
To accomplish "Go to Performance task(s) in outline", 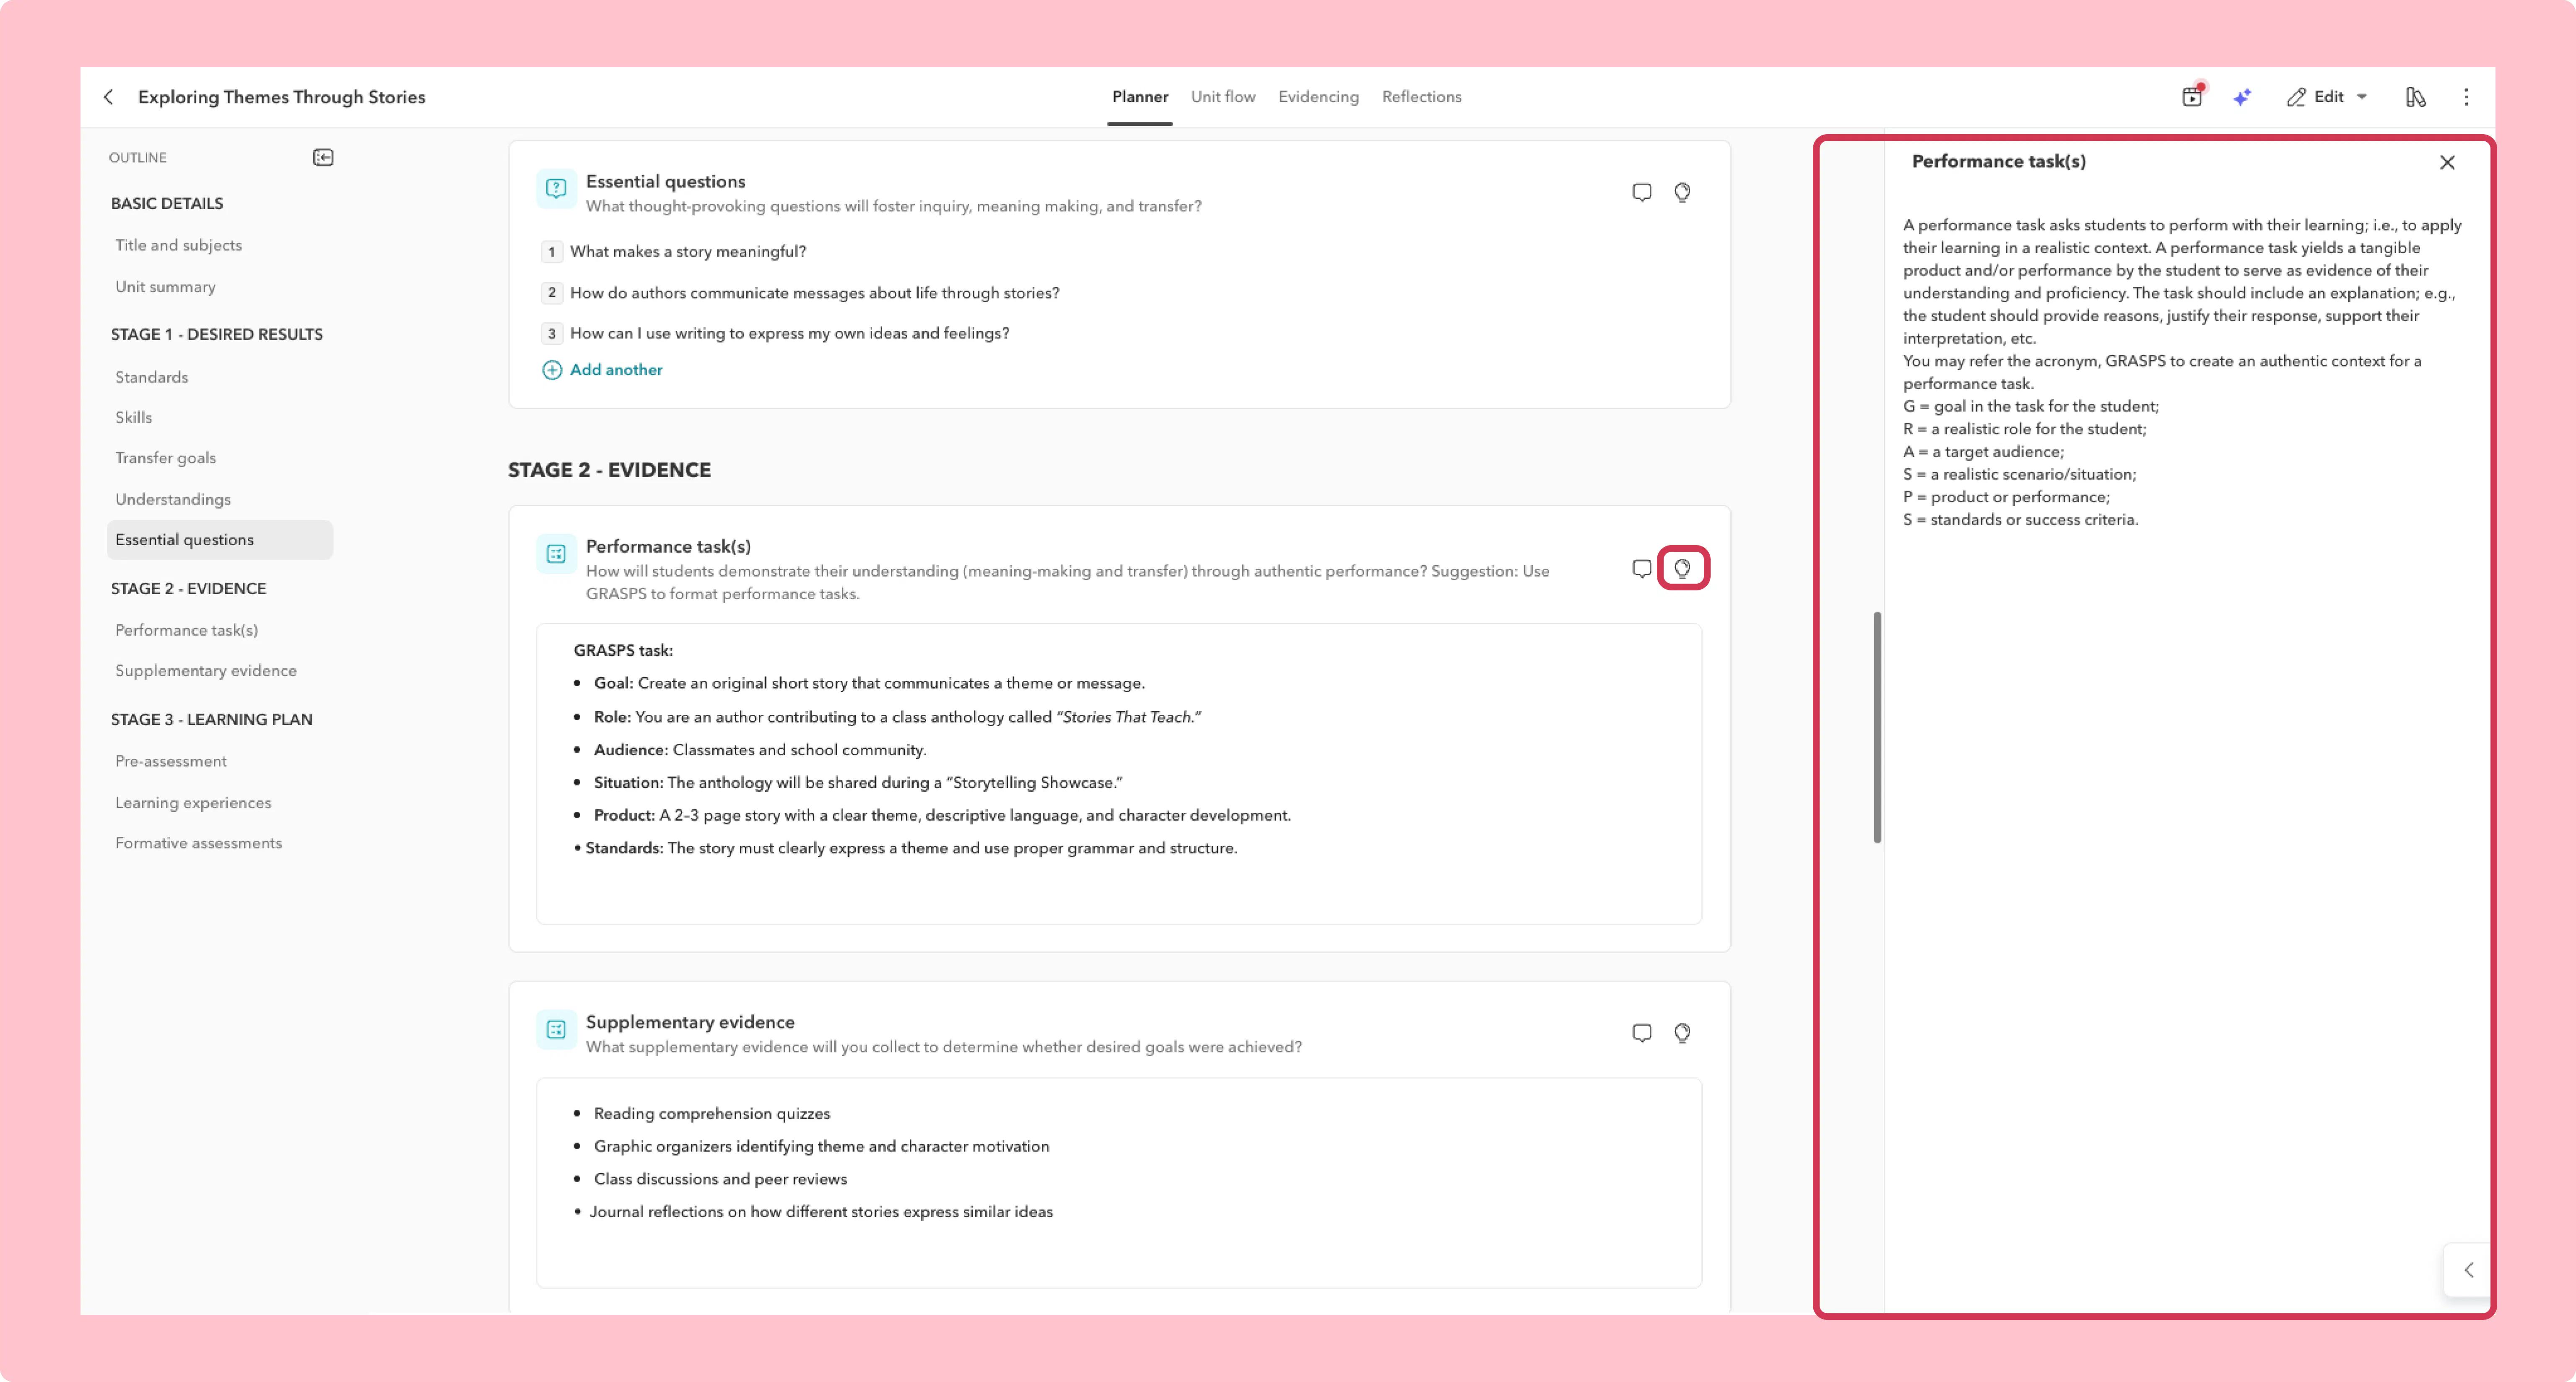I will [186, 630].
